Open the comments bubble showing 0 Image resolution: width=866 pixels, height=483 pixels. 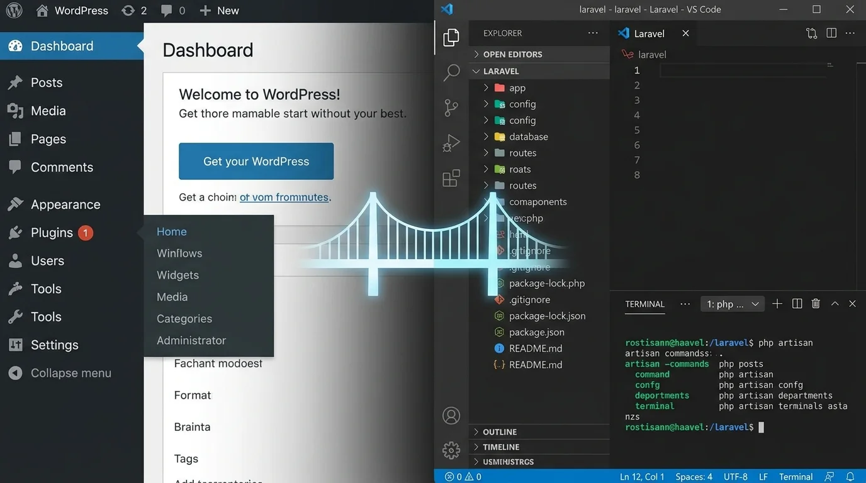click(173, 11)
